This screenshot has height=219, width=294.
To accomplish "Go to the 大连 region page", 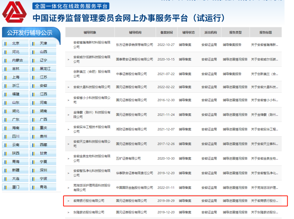I will tap(15, 179).
